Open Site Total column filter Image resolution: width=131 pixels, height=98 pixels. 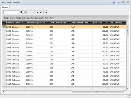(x=106, y=23)
